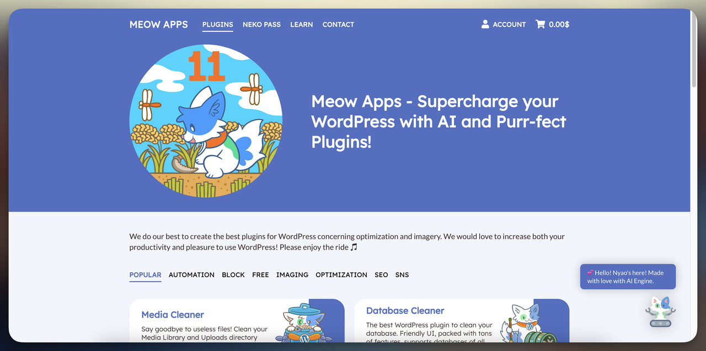The image size is (706, 351).
Task: Open the shopping cart icon
Action: [x=540, y=24]
